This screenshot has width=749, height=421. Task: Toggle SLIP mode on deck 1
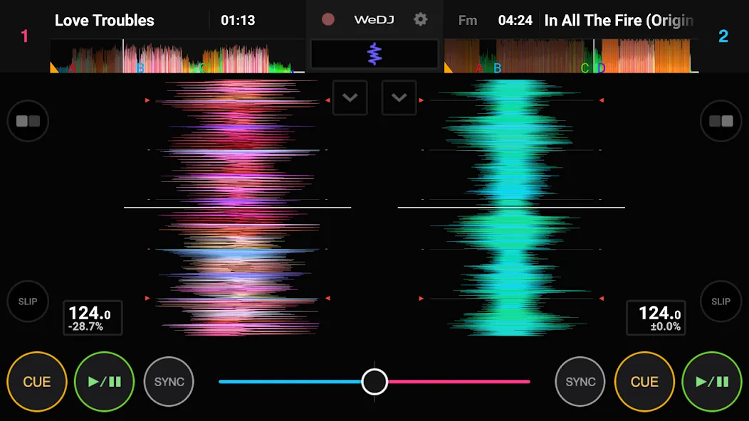pyautogui.click(x=28, y=302)
